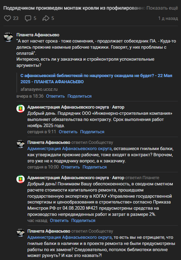Open the Планета Афанасьево avatar beside the 10:00 reply

click(x=21, y=144)
